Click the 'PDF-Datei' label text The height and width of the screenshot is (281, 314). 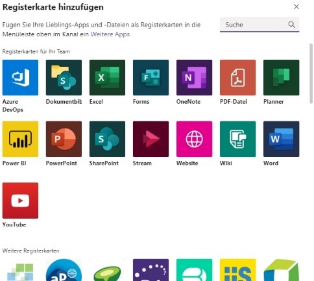[x=234, y=102]
